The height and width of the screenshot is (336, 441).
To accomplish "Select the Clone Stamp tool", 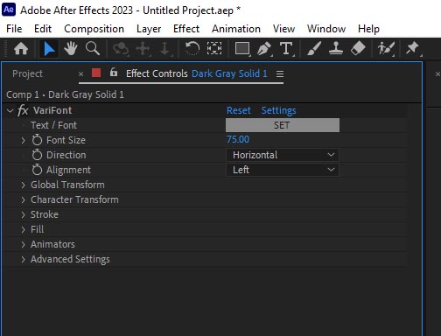I will pyautogui.click(x=336, y=48).
